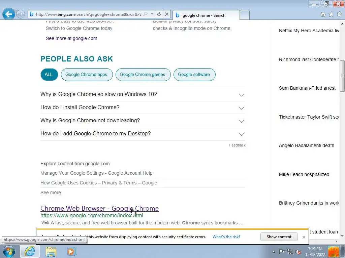Click 'What's the risk?' in notification bar
This screenshot has height=258, width=345.
(226, 237)
